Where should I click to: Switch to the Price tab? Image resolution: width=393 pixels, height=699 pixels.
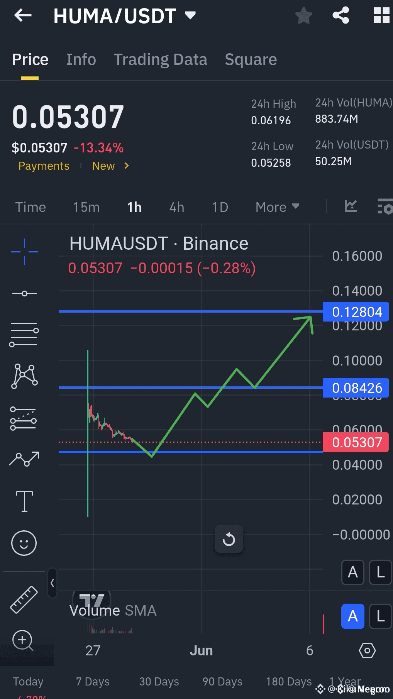(x=30, y=59)
